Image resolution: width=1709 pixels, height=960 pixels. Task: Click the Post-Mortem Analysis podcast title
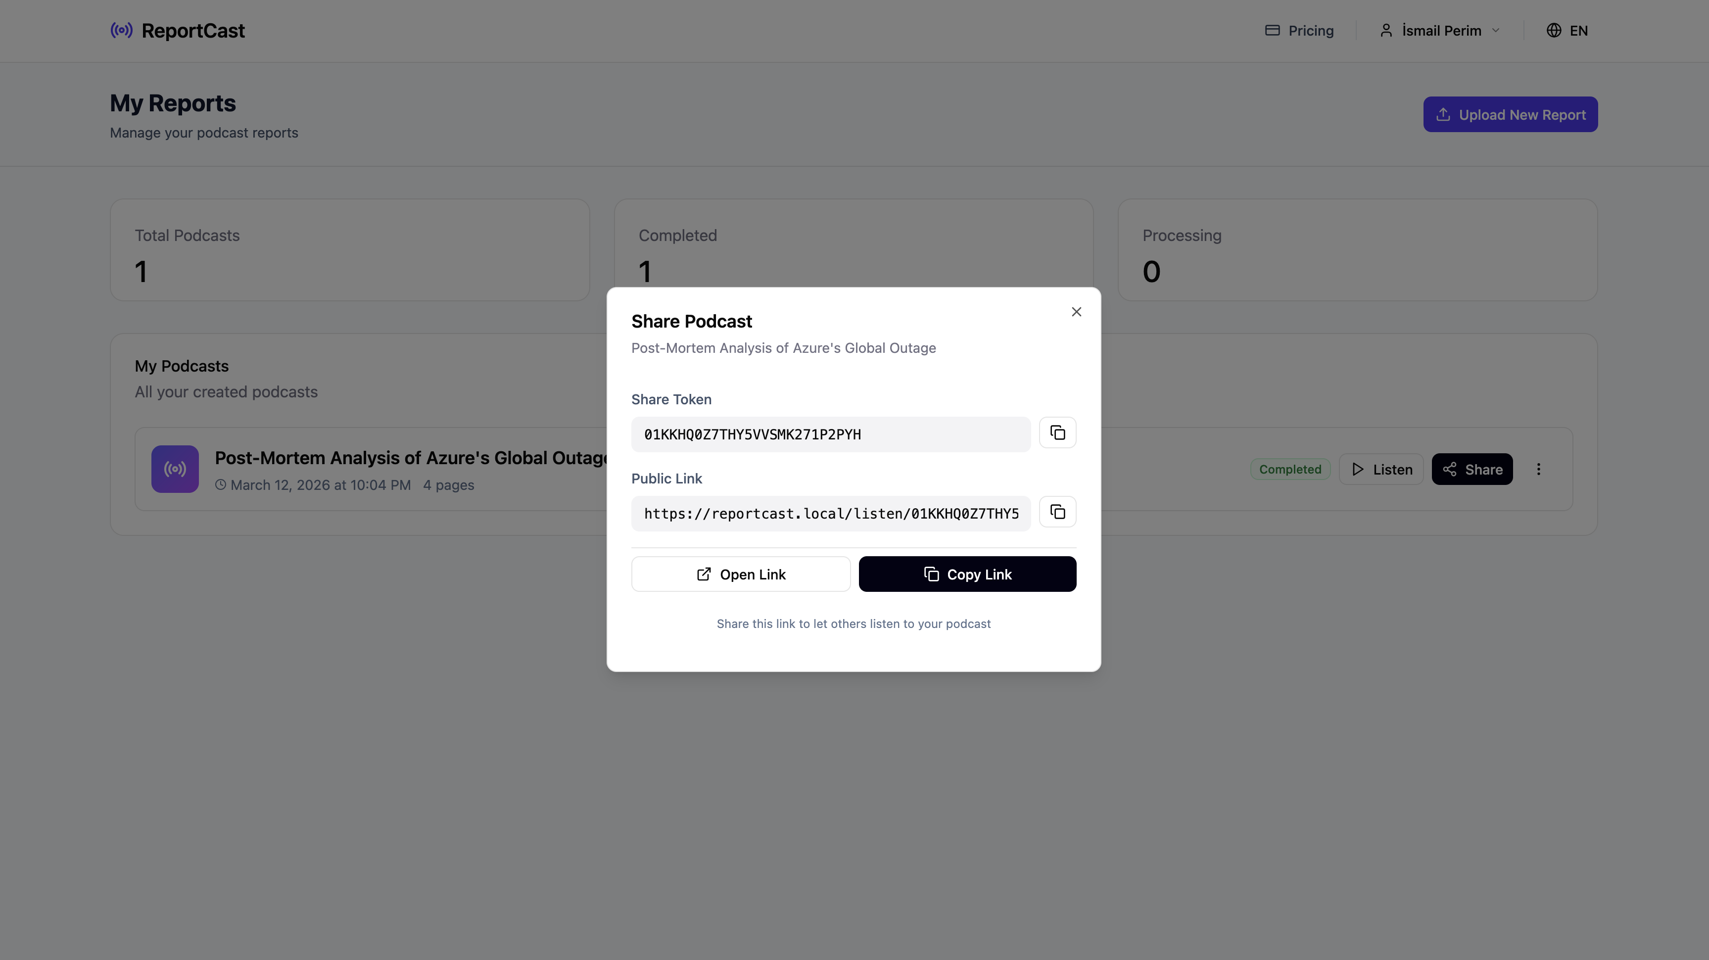click(410, 458)
